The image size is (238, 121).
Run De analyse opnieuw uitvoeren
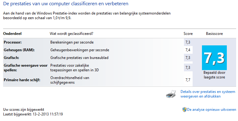tap(212, 110)
